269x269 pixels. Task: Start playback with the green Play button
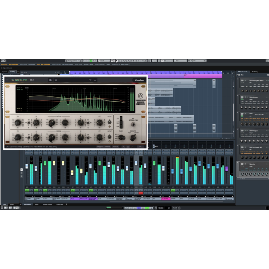(x=147, y=208)
